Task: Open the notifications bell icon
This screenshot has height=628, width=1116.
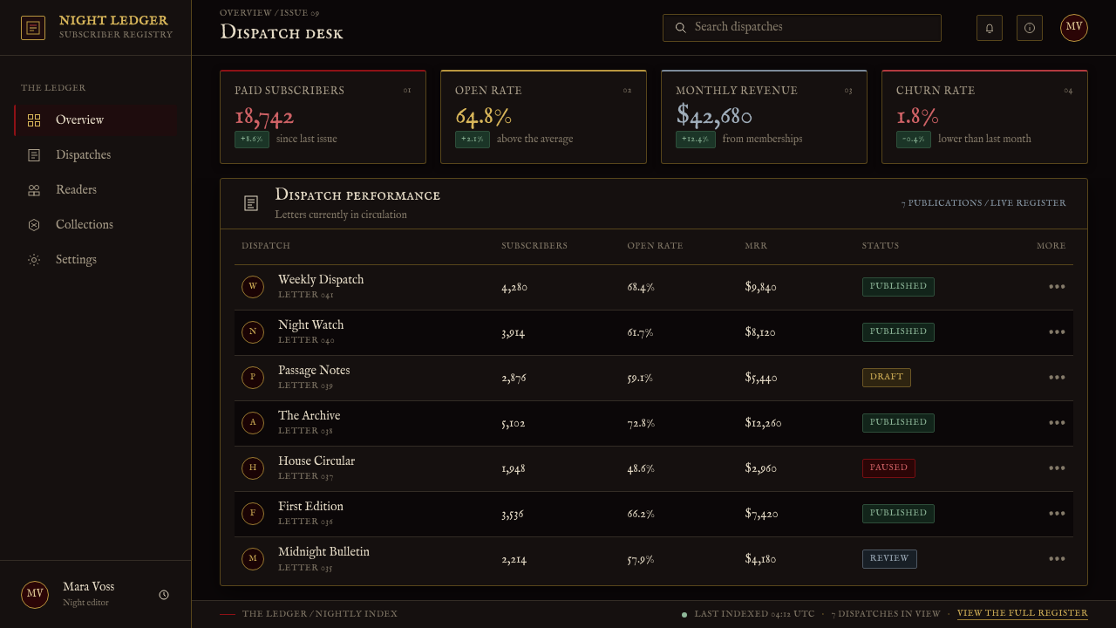Action: (x=990, y=28)
